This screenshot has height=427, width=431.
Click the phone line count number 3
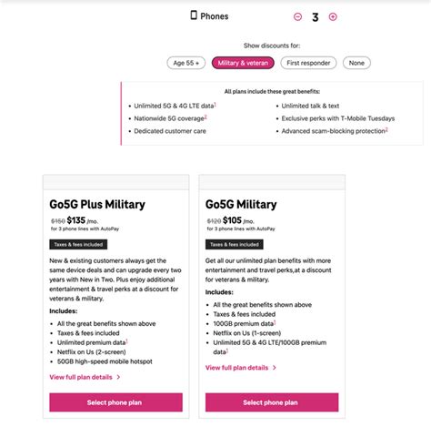point(316,17)
